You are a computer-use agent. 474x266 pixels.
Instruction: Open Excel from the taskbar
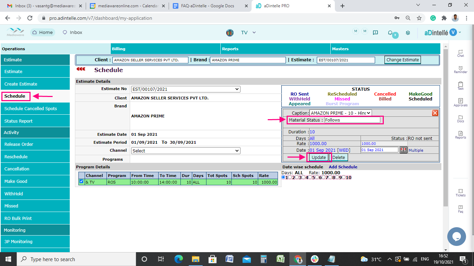[280, 259]
